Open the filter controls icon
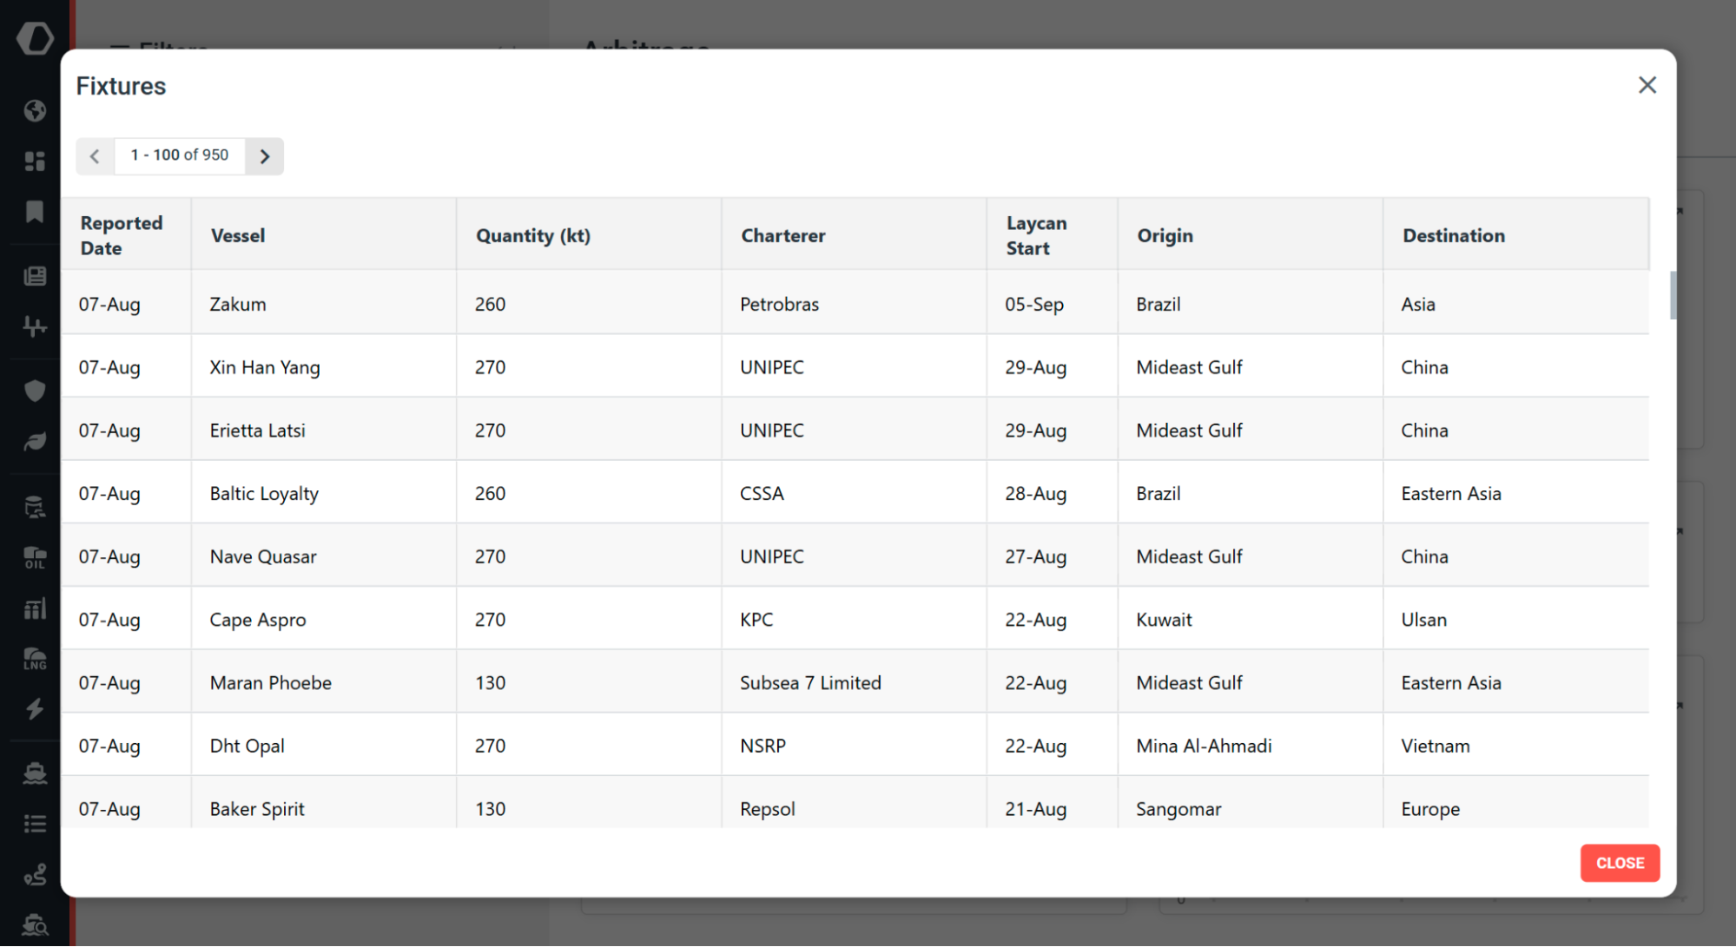This screenshot has width=1736, height=947. pos(35,326)
